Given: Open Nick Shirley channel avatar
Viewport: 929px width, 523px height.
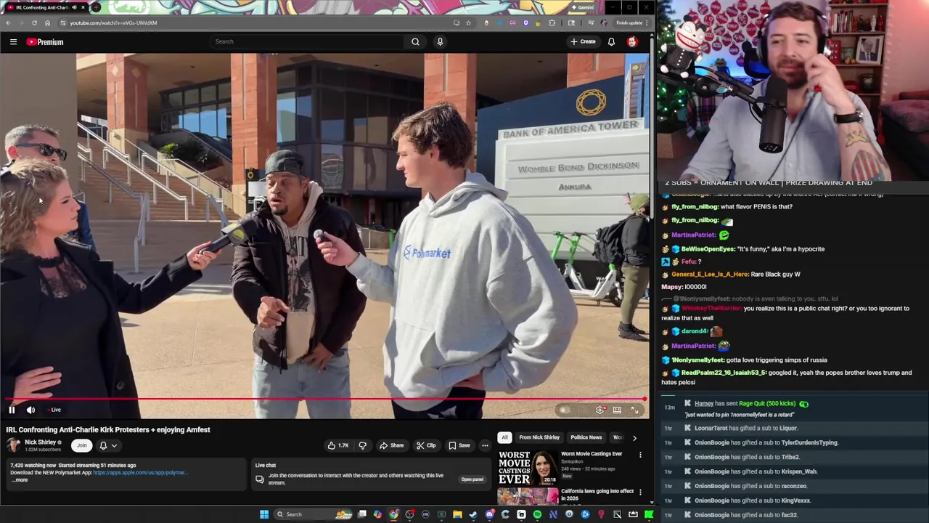Looking at the screenshot, I should tap(14, 445).
